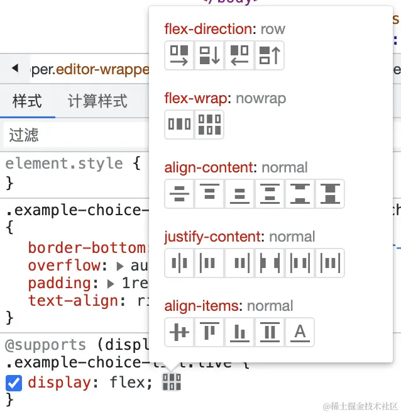Set justify-content to space-evenly
401x414 pixels.
click(330, 263)
